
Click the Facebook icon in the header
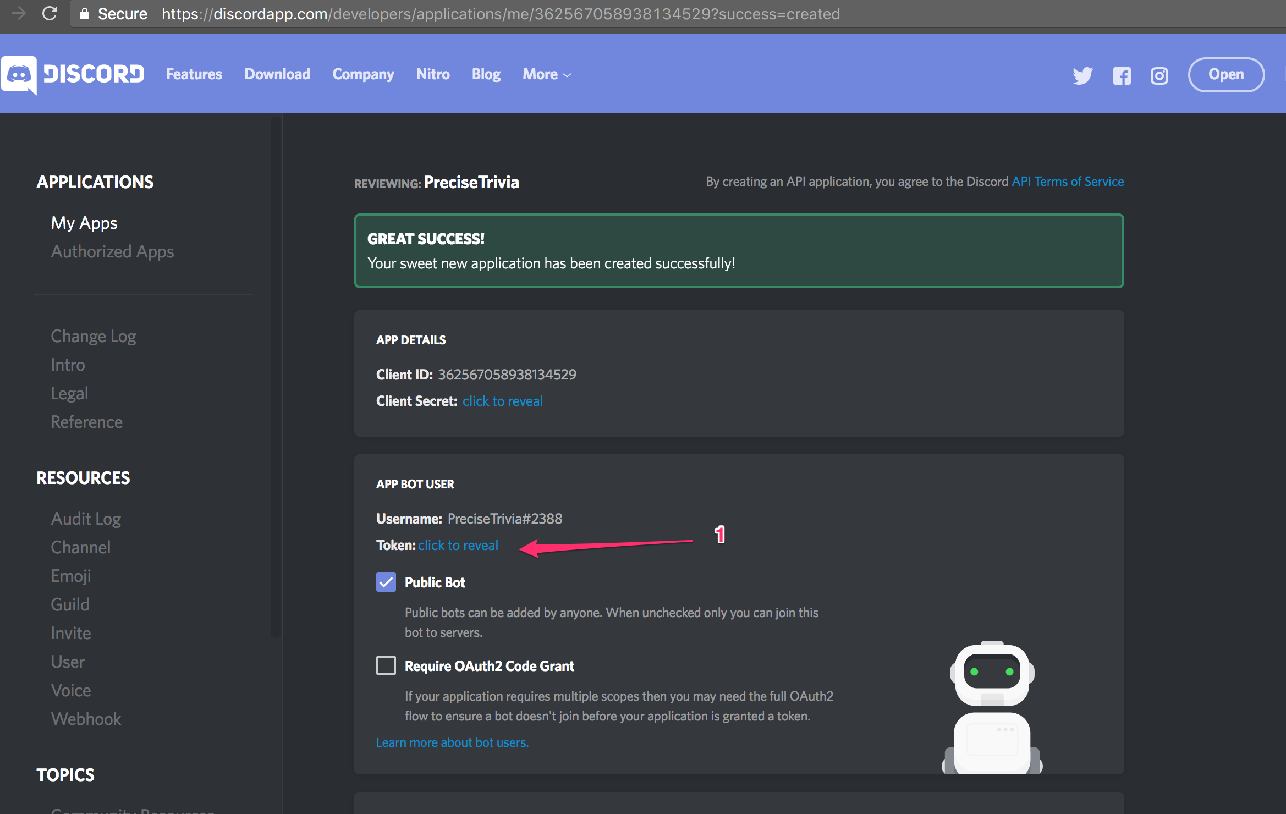pos(1121,75)
